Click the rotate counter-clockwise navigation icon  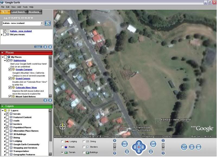[x=125, y=144]
